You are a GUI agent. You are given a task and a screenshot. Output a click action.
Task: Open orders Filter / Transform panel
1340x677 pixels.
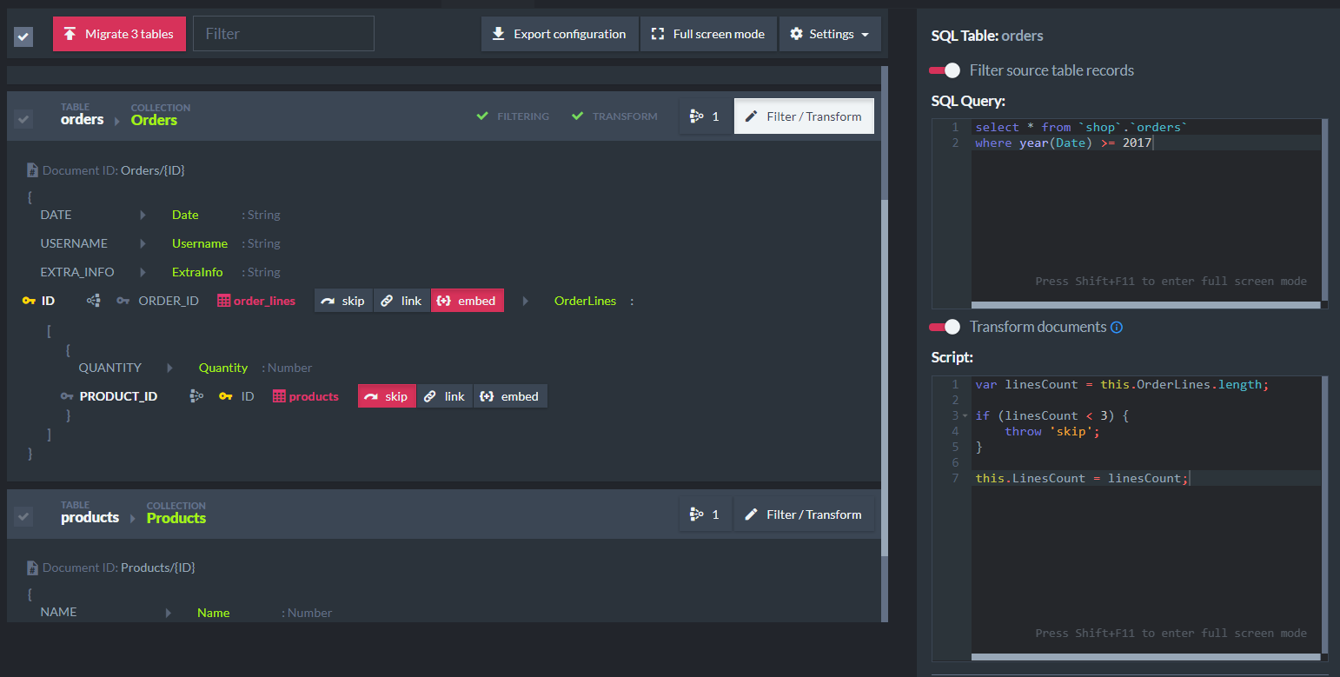(x=804, y=116)
